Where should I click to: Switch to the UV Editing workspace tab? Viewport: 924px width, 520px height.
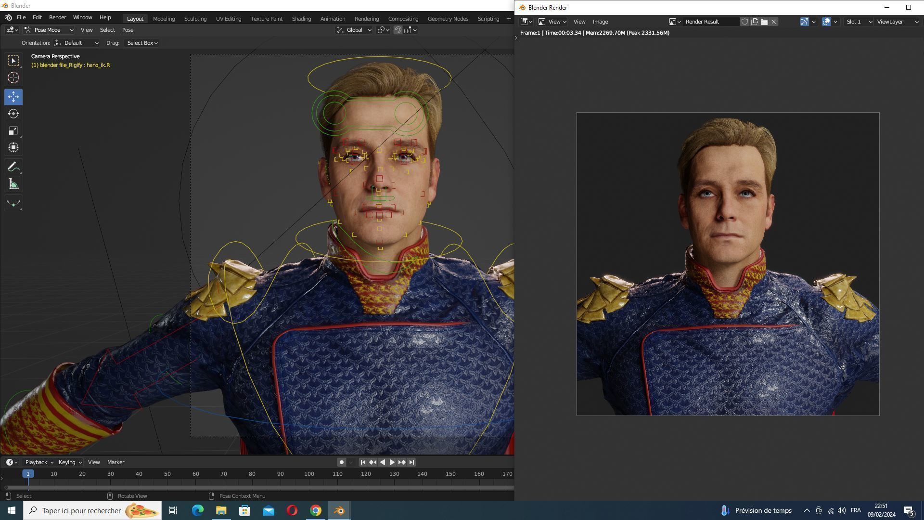(x=229, y=19)
